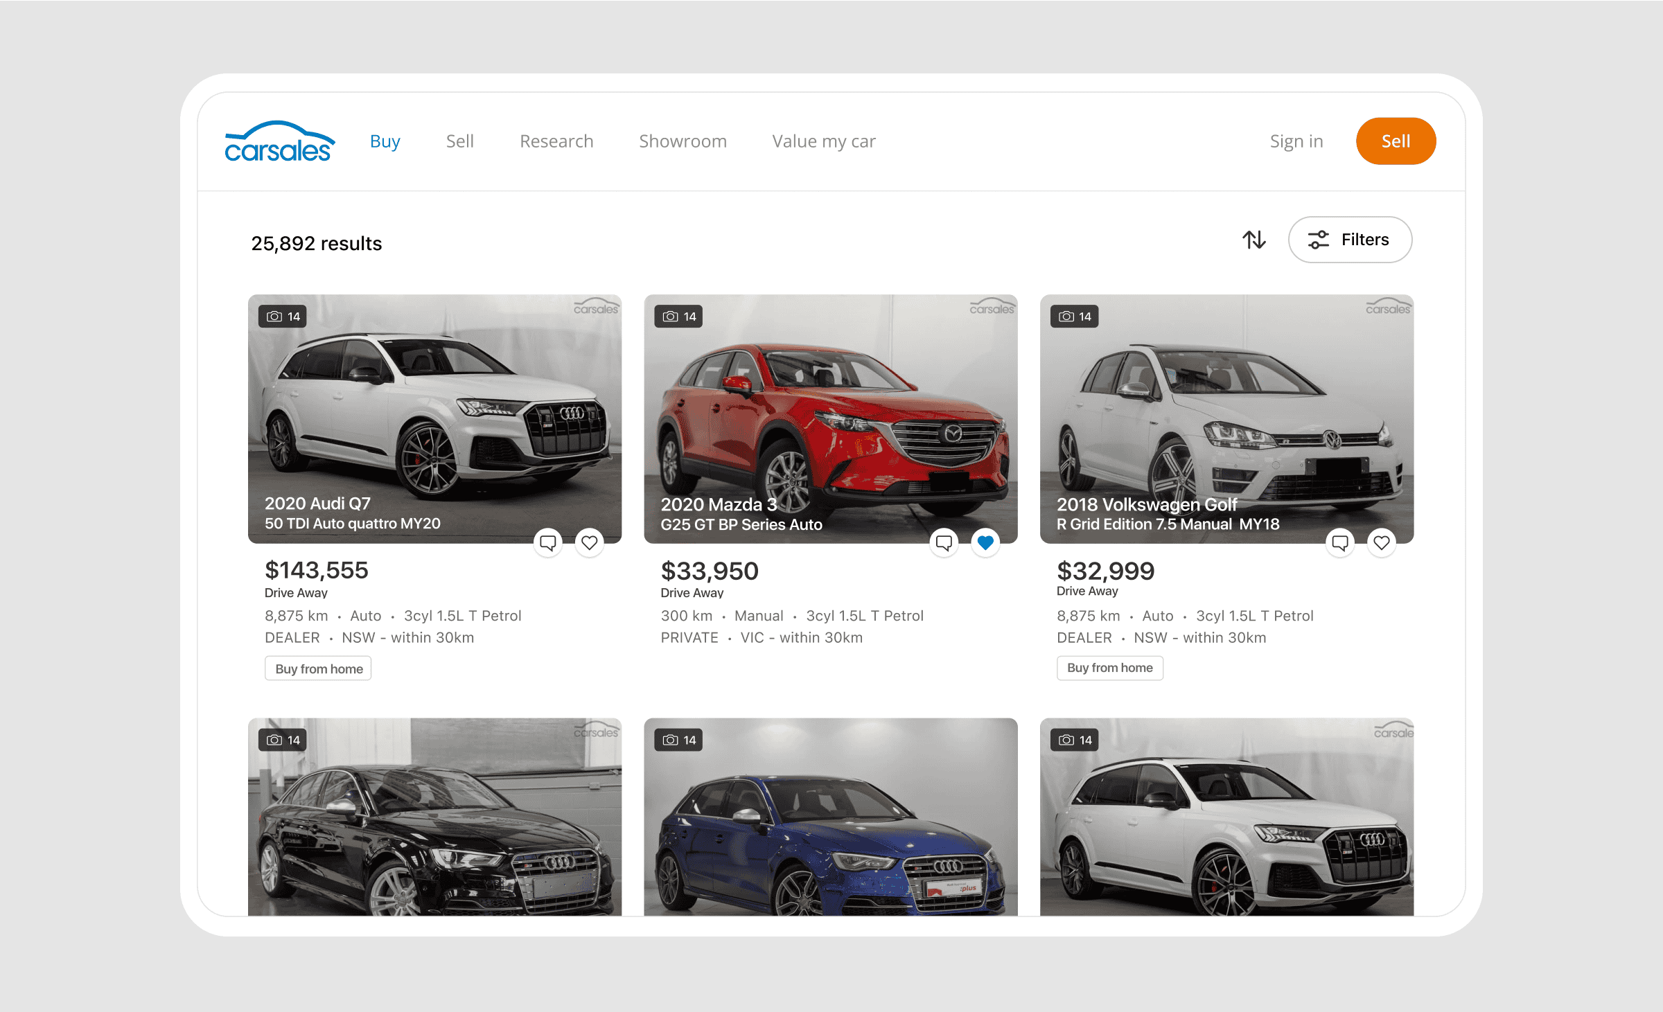
Task: Click Buy from home on Audi Q7
Action: coord(319,668)
